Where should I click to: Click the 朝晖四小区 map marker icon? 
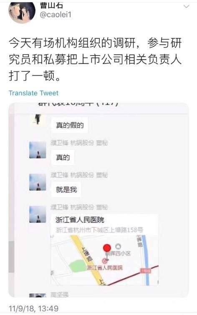point(118,246)
